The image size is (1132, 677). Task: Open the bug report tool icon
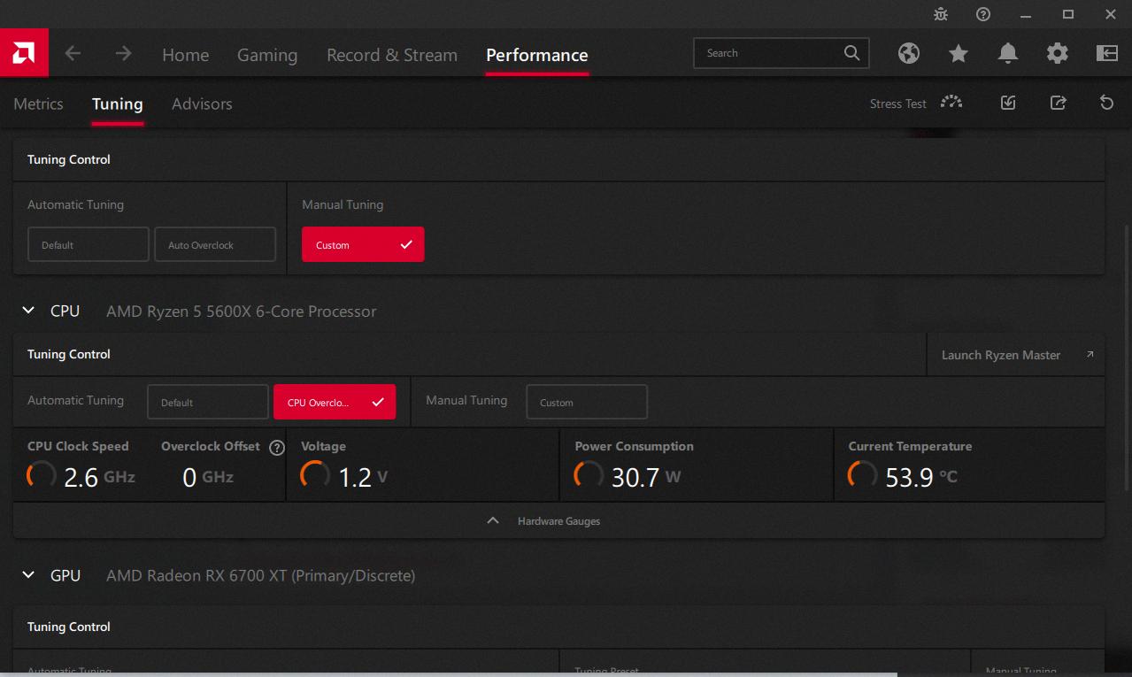point(940,14)
